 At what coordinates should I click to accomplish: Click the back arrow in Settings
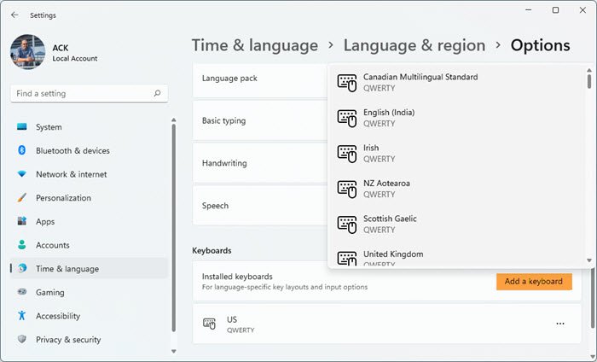[14, 15]
